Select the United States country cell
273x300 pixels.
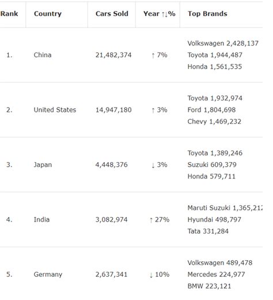click(x=55, y=110)
